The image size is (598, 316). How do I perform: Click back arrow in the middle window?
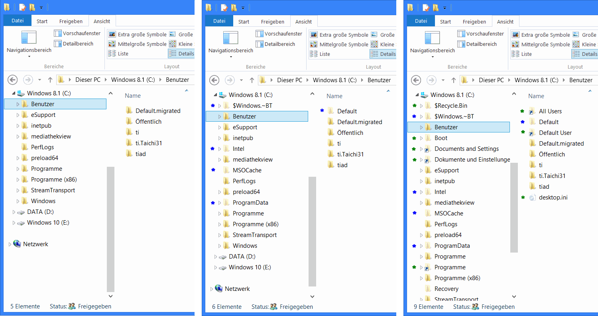[214, 80]
